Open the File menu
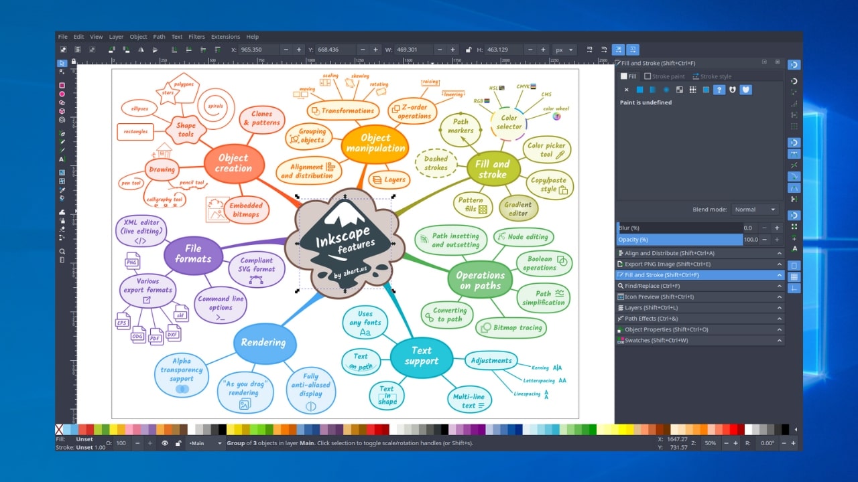This screenshot has height=482, width=858. [62, 37]
